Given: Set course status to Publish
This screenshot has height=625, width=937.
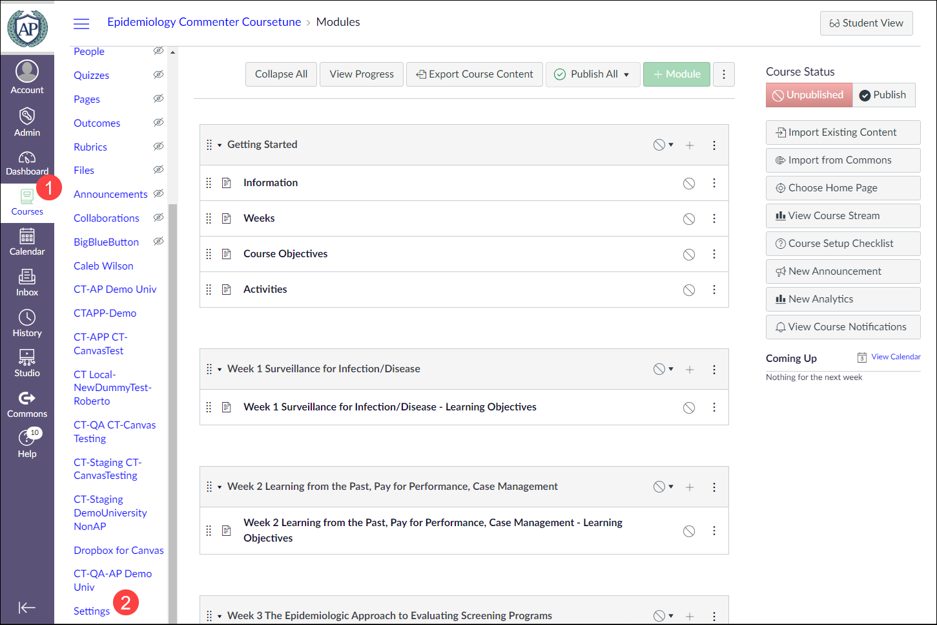Looking at the screenshot, I should coord(883,95).
